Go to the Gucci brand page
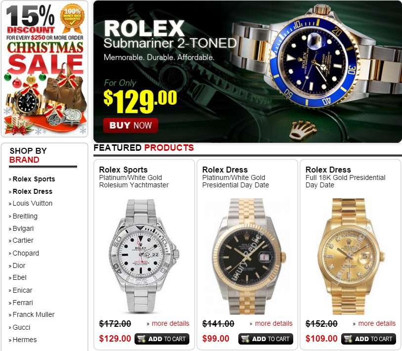402x351 pixels. coord(21,327)
